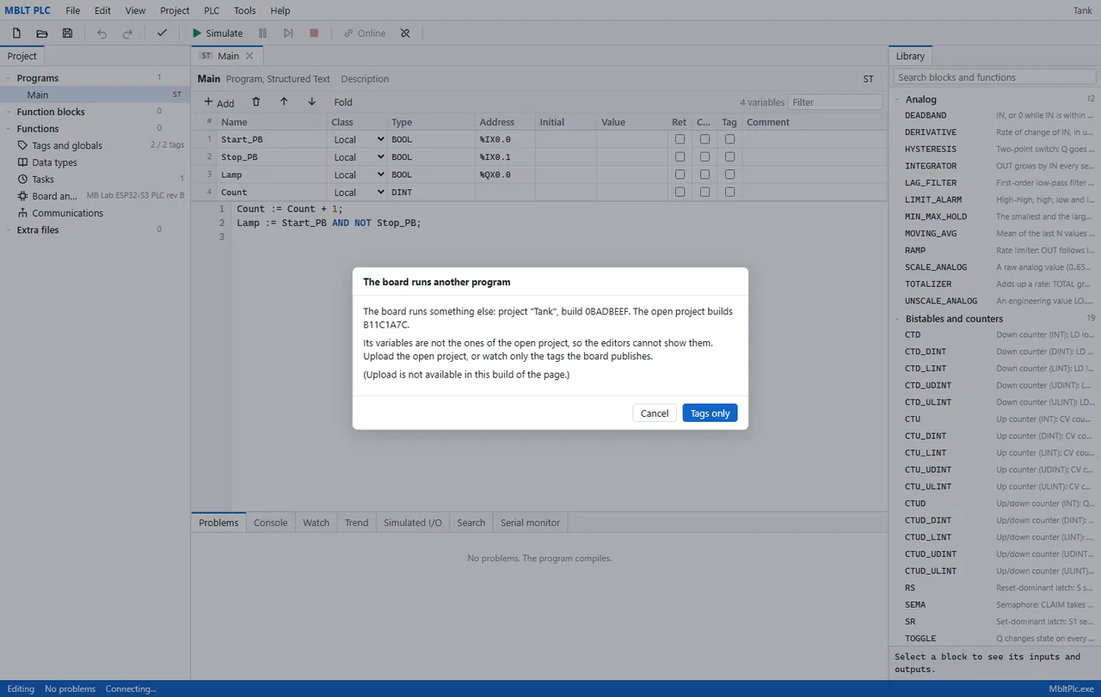Toggle the Tag checkbox for Lamp

tap(729, 174)
